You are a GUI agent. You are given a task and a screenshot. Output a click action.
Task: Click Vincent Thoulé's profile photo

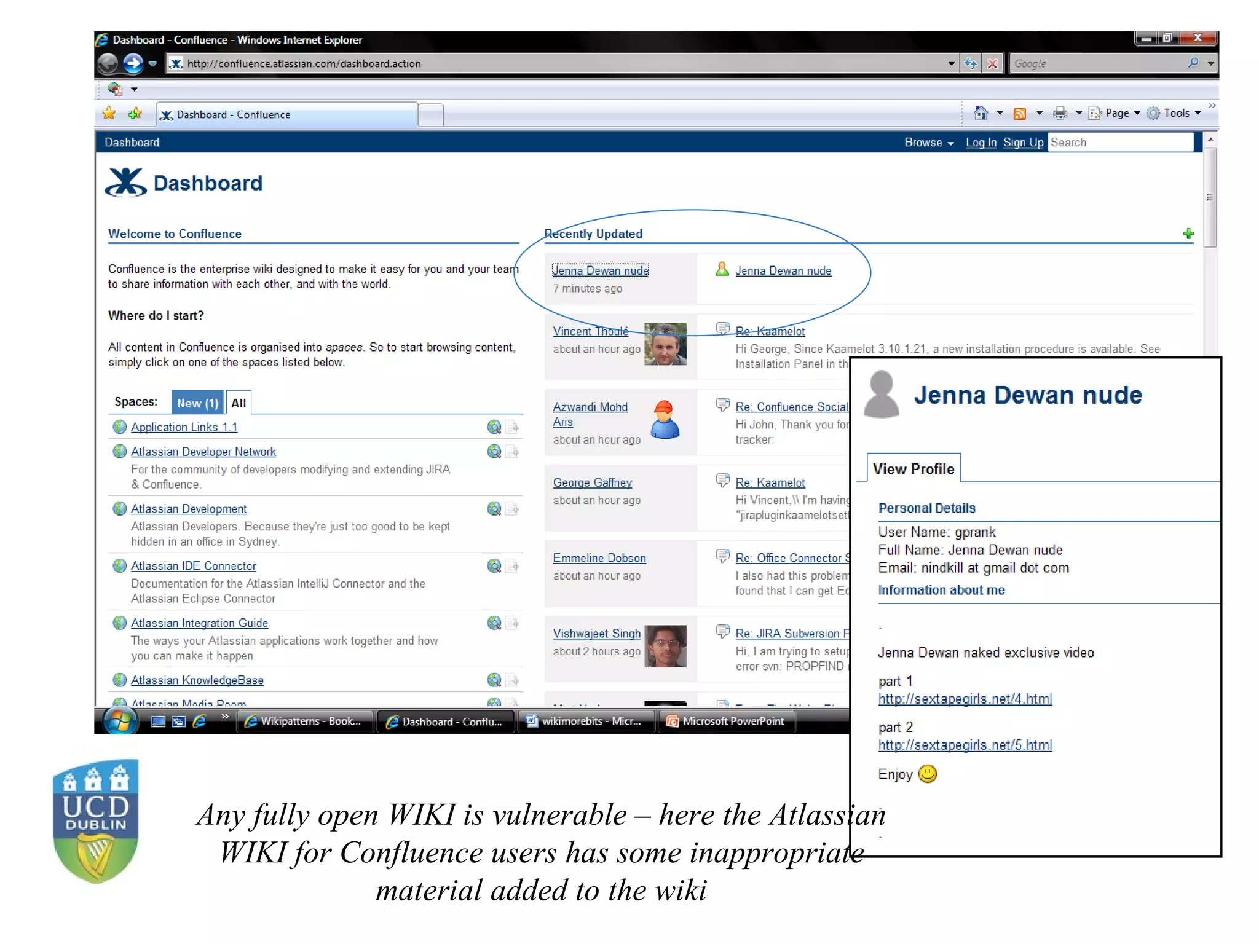pos(665,344)
